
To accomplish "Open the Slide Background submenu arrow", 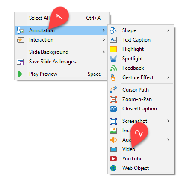I will [x=103, y=52].
